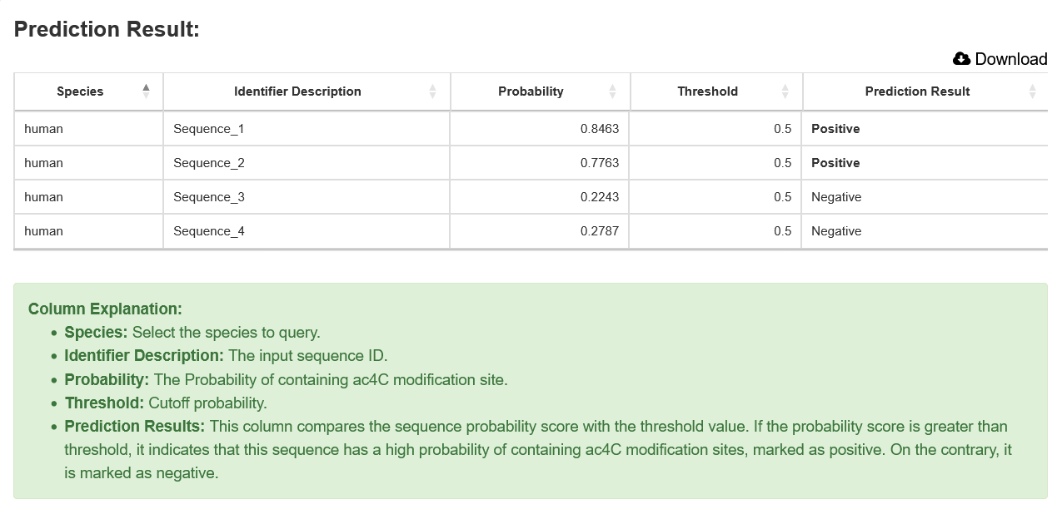Click the Negative result for Sequence_4
The width and height of the screenshot is (1057, 509).
pyautogui.click(x=836, y=231)
